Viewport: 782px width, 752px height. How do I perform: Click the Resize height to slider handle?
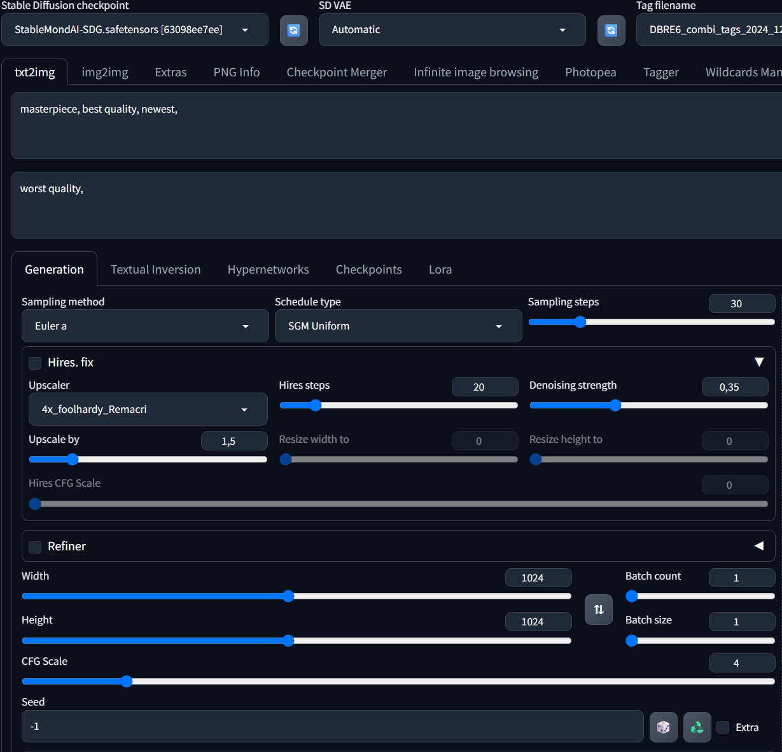coord(536,459)
